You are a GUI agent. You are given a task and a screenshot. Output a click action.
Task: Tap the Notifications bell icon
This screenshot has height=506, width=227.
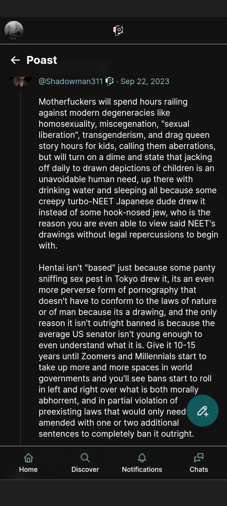[x=142, y=458]
